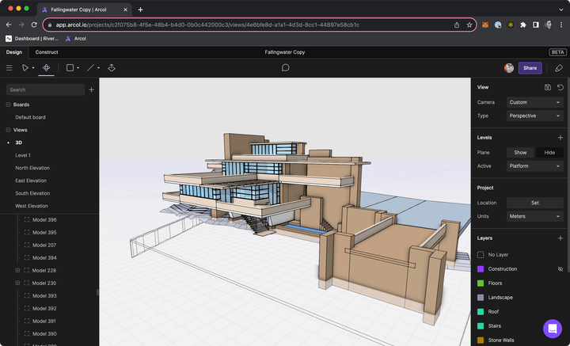The width and height of the screenshot is (570, 346).
Task: Open a new browser tab
Action: point(140,10)
